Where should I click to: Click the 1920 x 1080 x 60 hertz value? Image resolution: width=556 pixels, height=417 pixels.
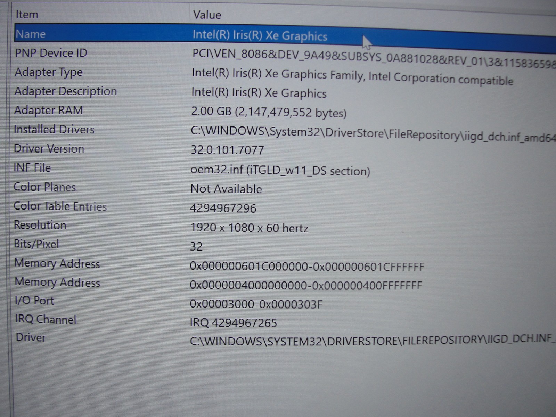(x=250, y=228)
